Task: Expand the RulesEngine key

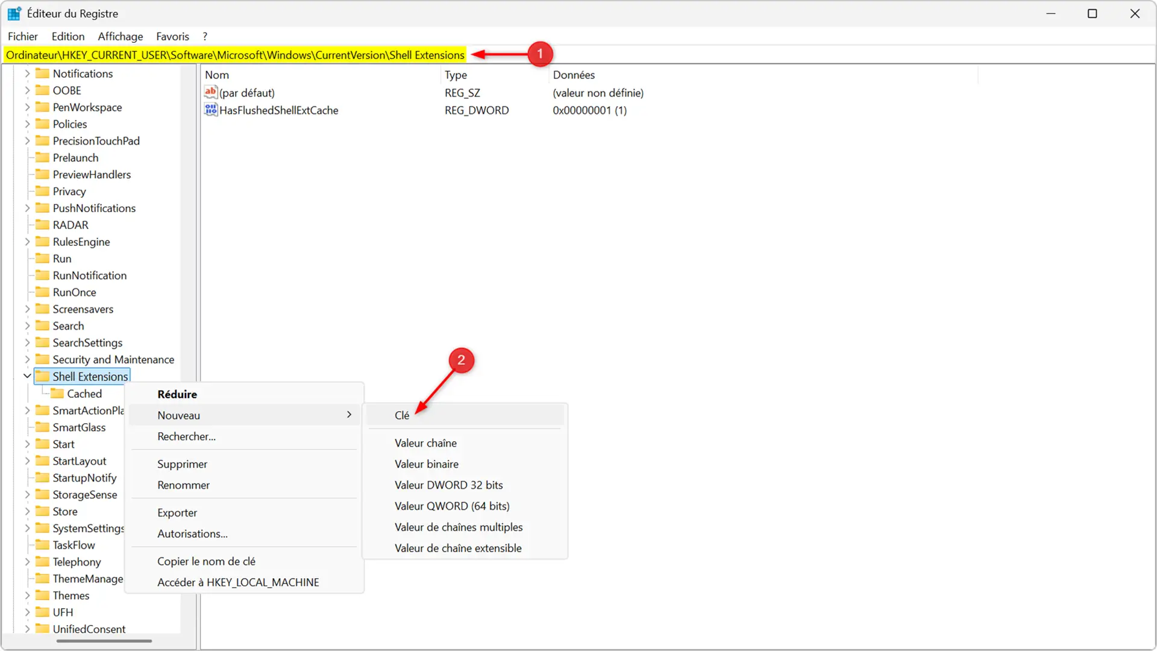Action: click(27, 242)
